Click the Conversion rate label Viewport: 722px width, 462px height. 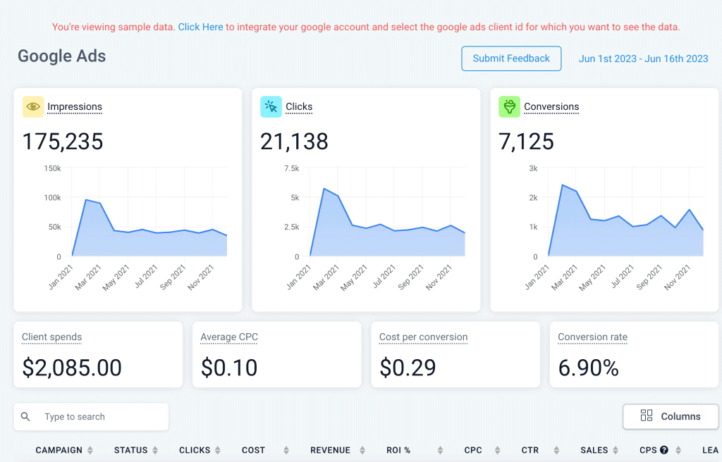592,337
